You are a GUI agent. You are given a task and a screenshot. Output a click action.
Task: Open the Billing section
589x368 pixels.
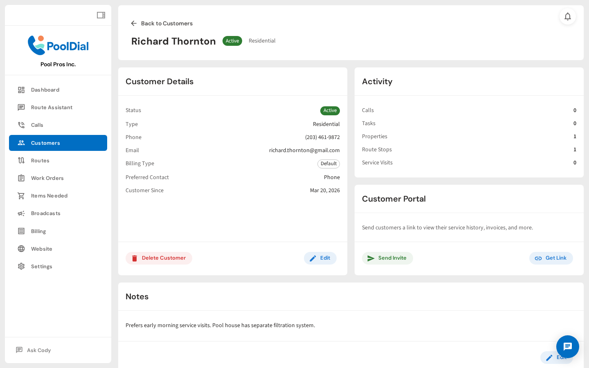point(38,231)
